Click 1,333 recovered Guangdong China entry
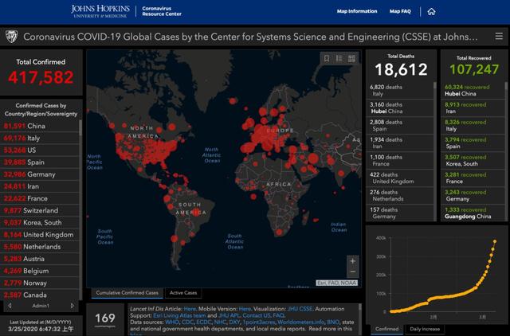Viewport: 510px width, 336px height. tap(473, 213)
